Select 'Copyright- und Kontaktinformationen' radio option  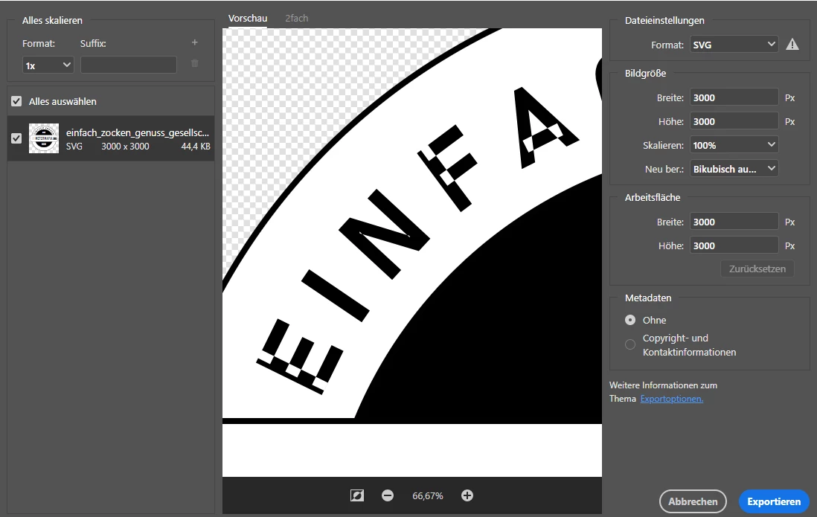[x=630, y=344]
